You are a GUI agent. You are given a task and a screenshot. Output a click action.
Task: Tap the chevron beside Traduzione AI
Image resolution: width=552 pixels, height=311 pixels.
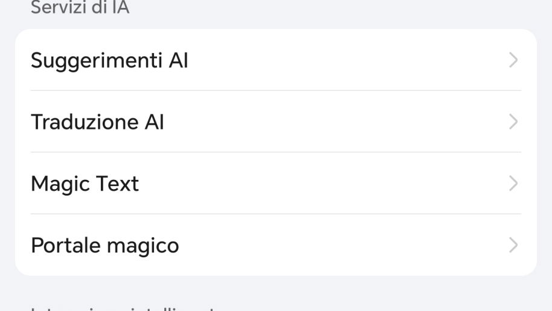tap(513, 122)
